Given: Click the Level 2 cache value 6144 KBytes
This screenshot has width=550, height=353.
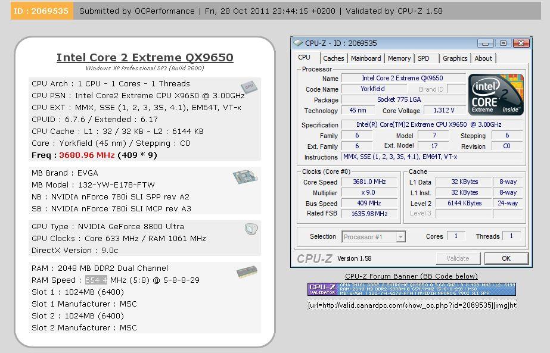Looking at the screenshot, I should pyautogui.click(x=464, y=203).
